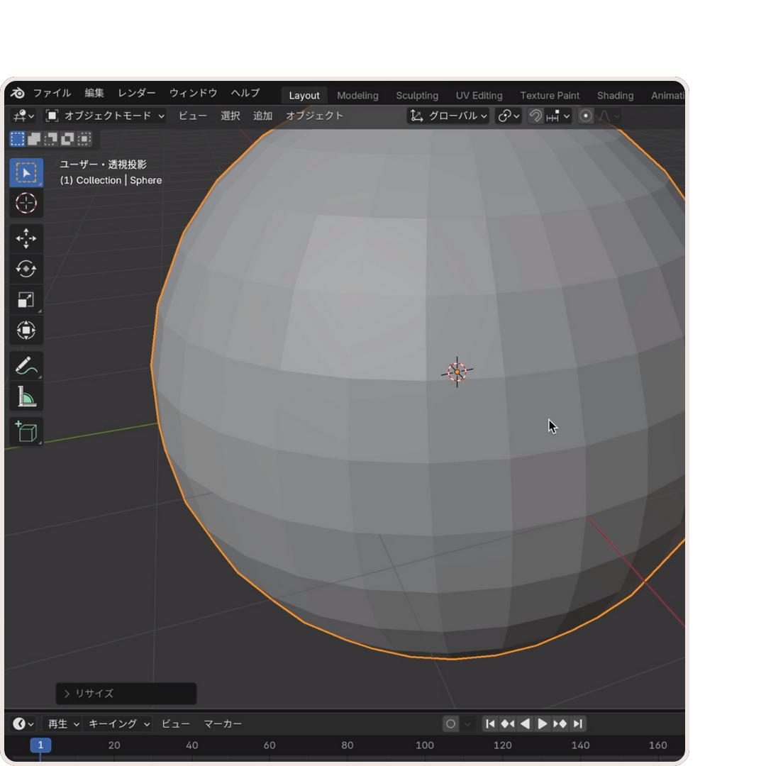Toggle auto keying record button

tap(450, 723)
